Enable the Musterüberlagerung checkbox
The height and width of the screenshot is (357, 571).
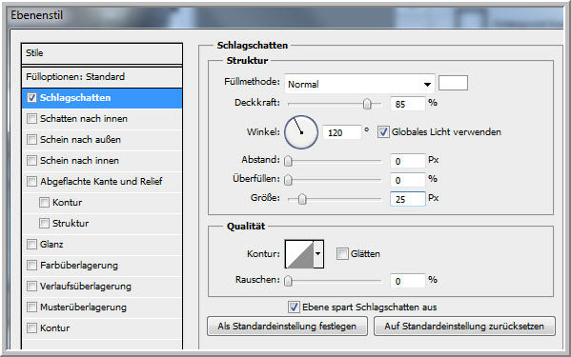31,307
